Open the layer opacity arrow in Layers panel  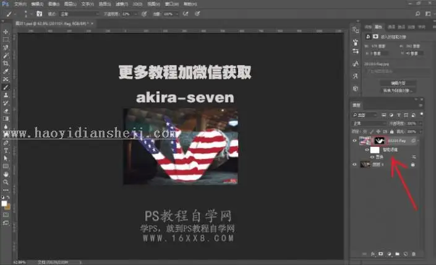click(420, 123)
